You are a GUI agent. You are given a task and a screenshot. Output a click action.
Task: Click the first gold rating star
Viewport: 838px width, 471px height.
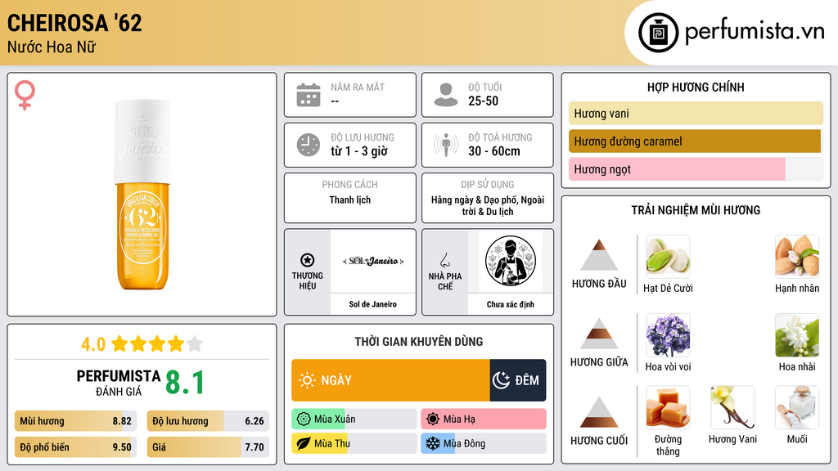[x=119, y=343]
